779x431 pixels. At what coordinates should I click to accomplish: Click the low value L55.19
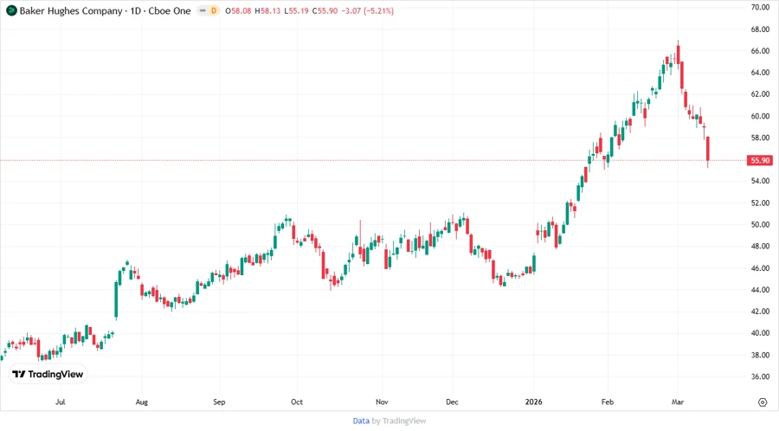click(296, 11)
